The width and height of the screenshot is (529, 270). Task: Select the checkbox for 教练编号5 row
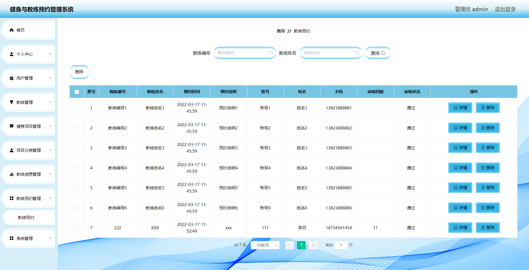(x=77, y=188)
